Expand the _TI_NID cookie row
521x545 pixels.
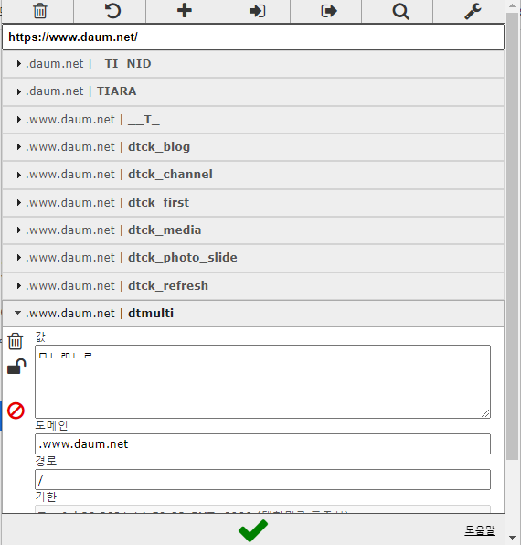tap(253, 64)
